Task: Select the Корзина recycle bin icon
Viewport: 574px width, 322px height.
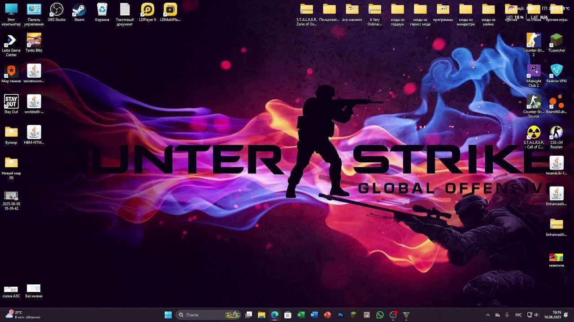Action: coord(102,12)
